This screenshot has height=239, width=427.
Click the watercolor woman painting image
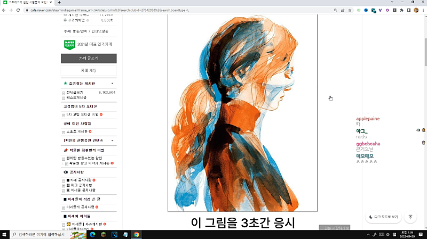242,113
